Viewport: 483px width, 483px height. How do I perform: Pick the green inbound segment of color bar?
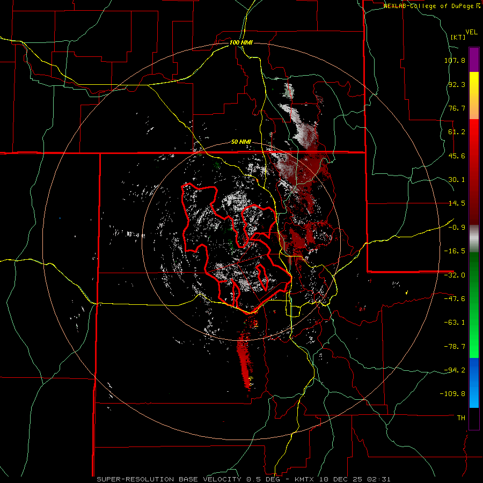click(474, 305)
